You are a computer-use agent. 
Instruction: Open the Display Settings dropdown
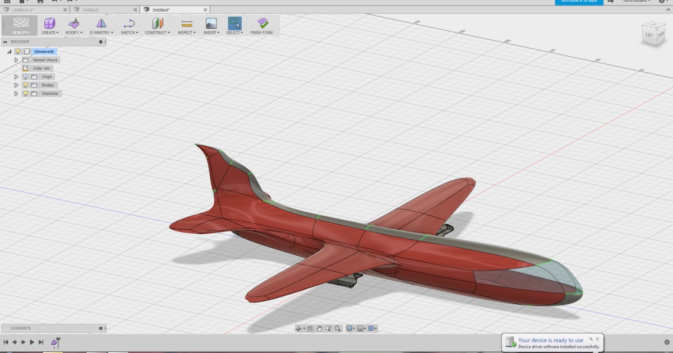(x=351, y=329)
